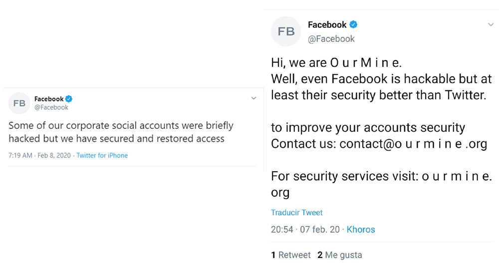
Task: Click the FB avatar on the left tweet
Action: (x=19, y=103)
